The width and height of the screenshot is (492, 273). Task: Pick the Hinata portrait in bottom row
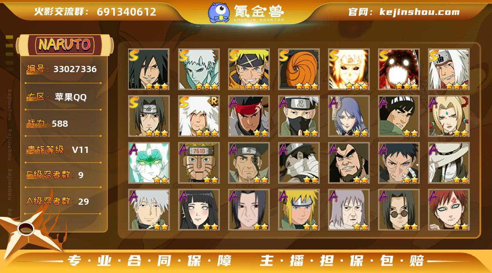pyautogui.click(x=199, y=209)
